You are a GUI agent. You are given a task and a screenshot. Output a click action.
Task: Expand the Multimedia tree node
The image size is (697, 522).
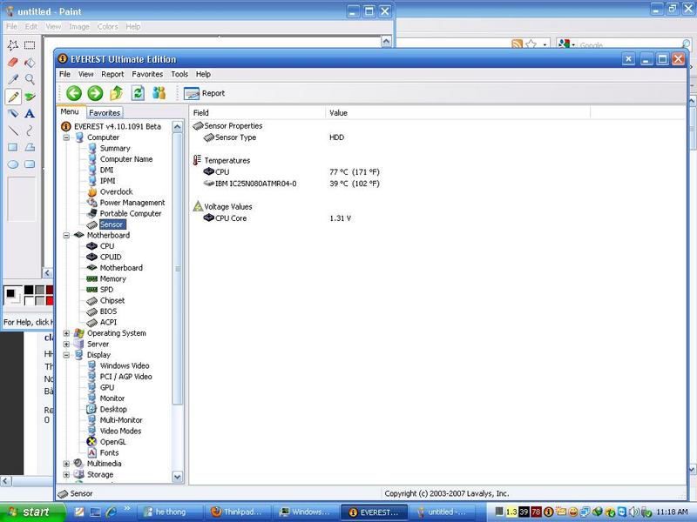click(66, 464)
